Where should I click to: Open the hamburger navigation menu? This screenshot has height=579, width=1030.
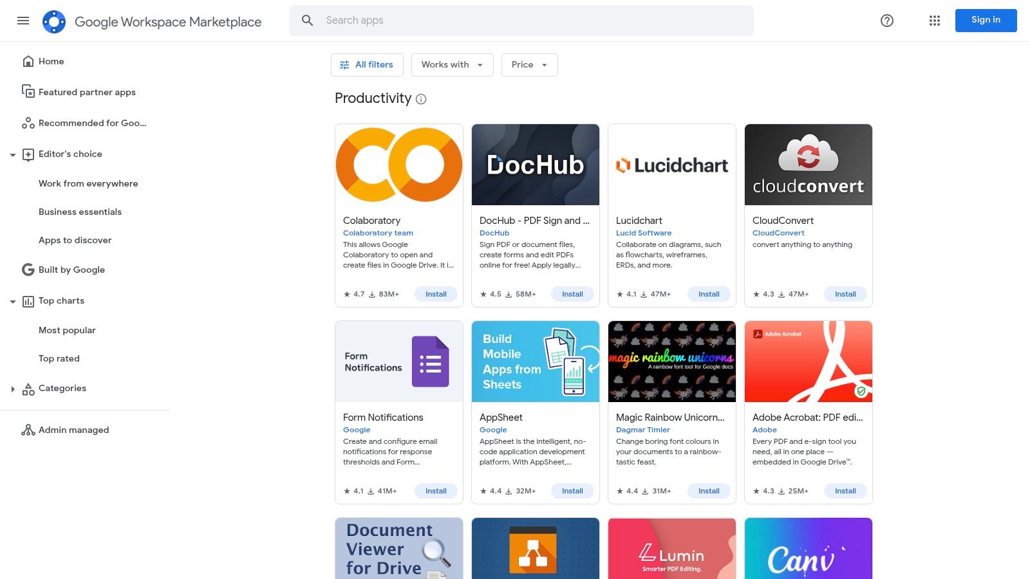[x=23, y=21]
